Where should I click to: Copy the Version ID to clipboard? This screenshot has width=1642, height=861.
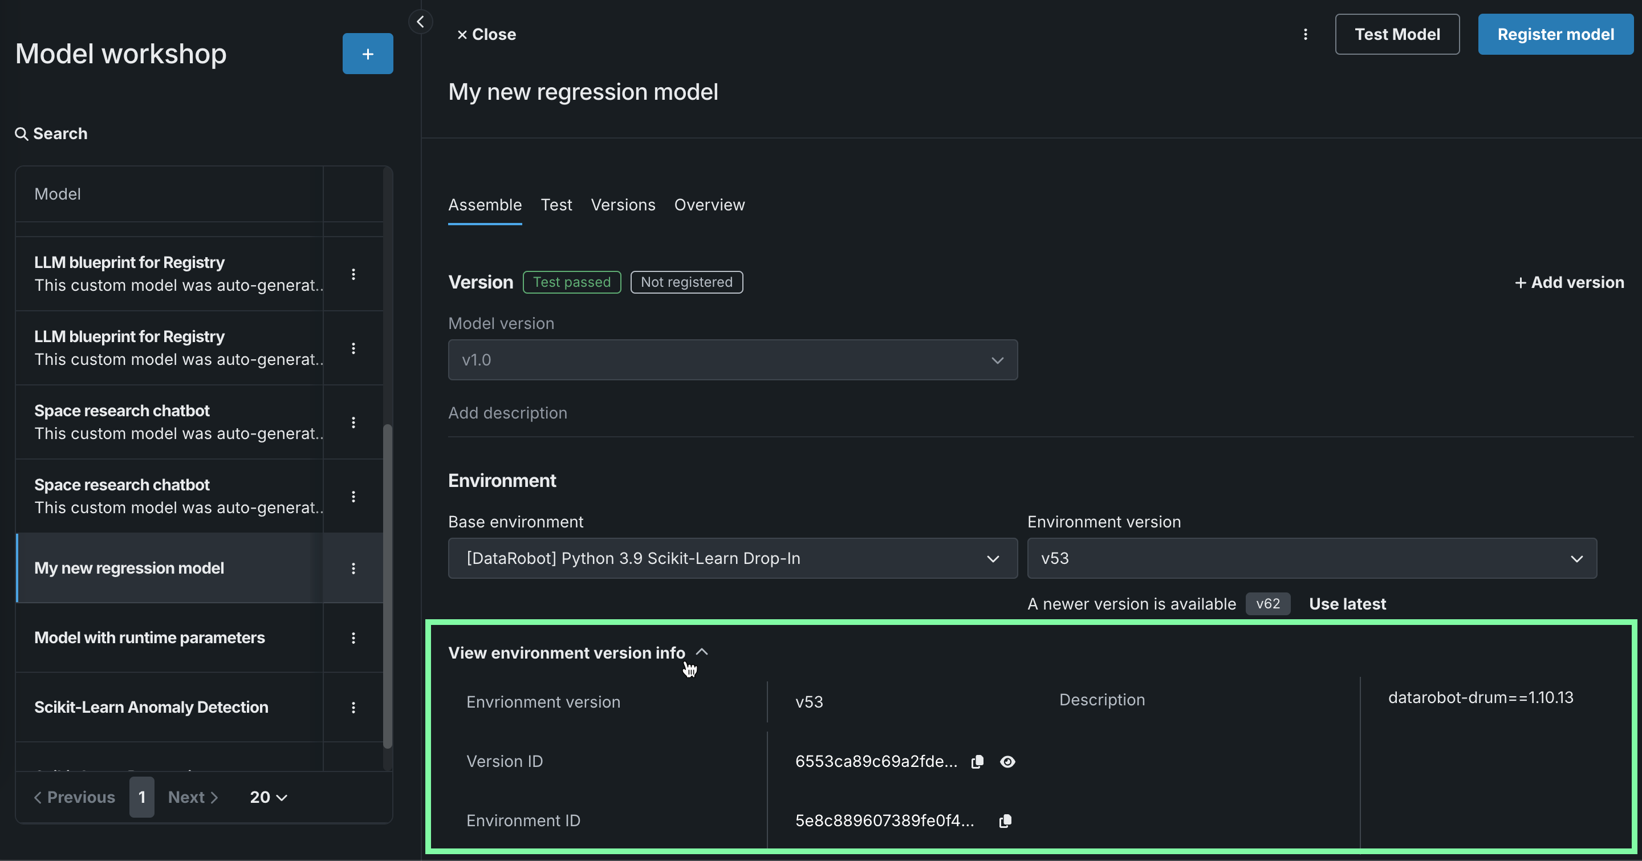click(977, 762)
